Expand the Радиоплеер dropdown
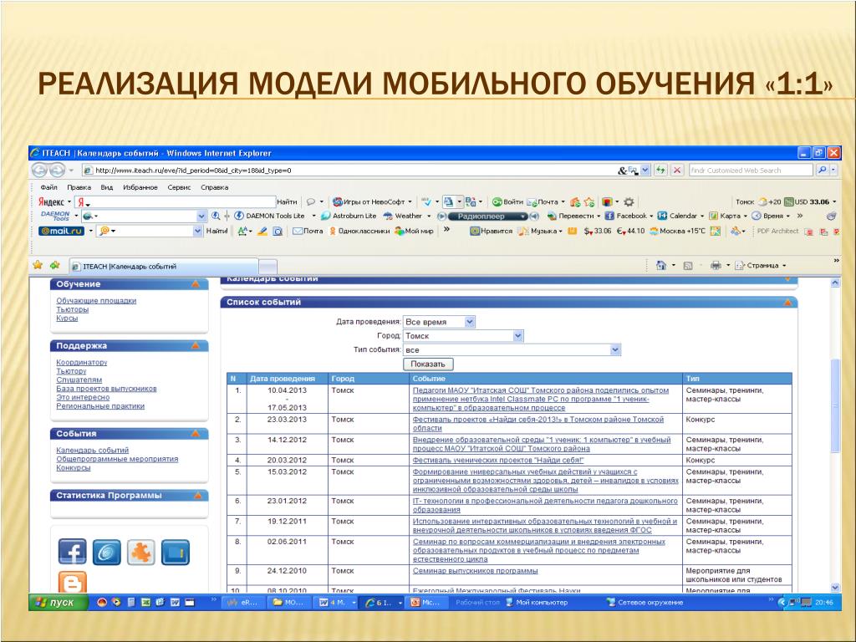856x642 pixels. point(523,217)
